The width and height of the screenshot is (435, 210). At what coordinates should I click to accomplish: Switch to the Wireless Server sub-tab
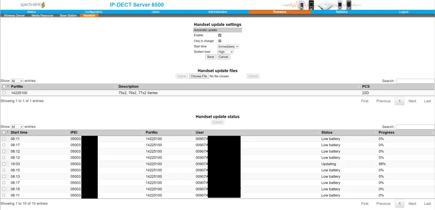(14, 16)
